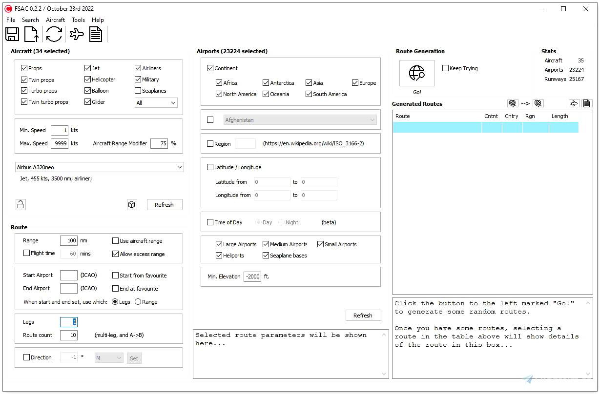The height and width of the screenshot is (395, 600).
Task: Click the Save toolbar icon
Action: [12, 34]
